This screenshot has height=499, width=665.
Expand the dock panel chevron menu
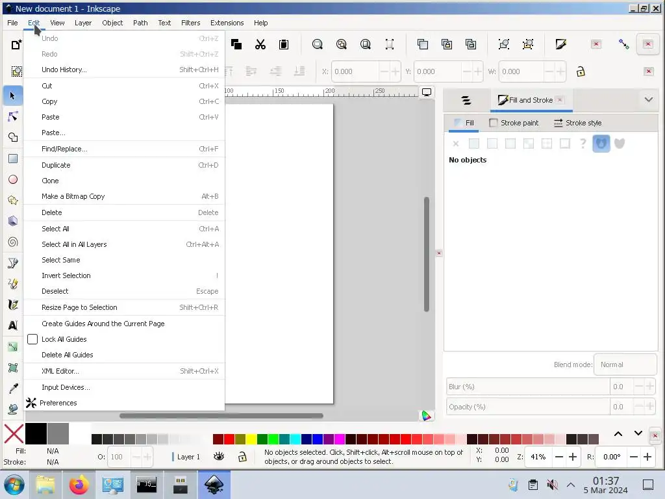[649, 99]
